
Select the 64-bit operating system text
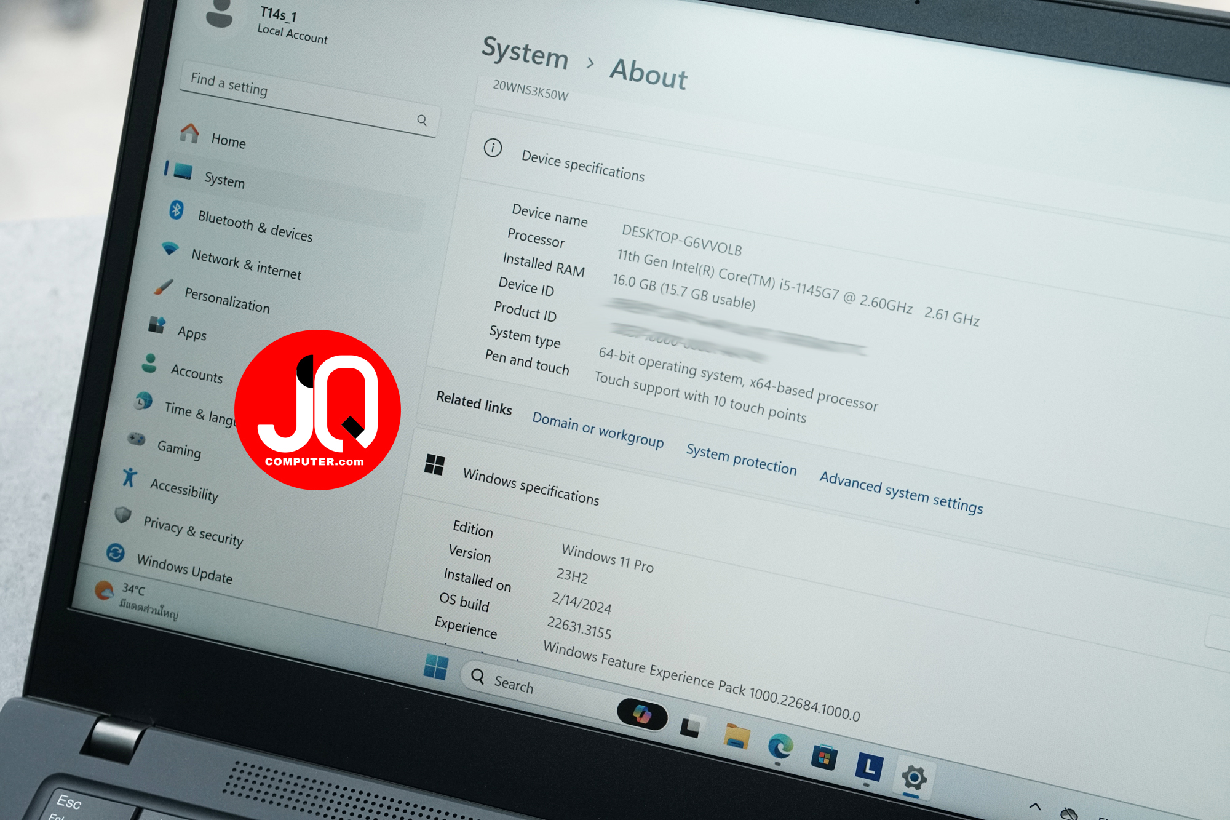pos(738,378)
